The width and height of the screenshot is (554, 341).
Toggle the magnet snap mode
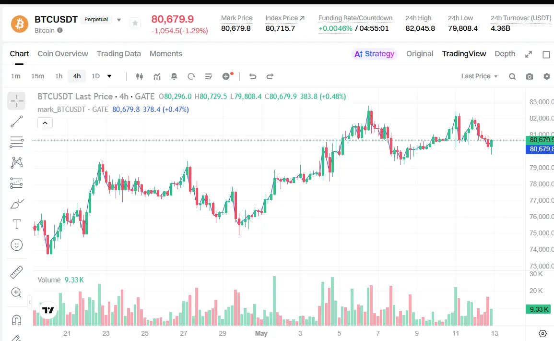click(17, 320)
